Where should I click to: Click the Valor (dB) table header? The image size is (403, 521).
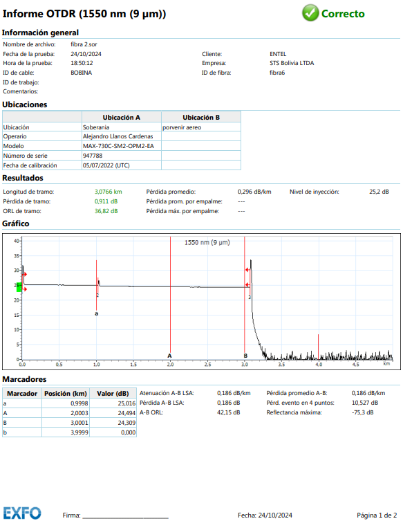tap(113, 394)
